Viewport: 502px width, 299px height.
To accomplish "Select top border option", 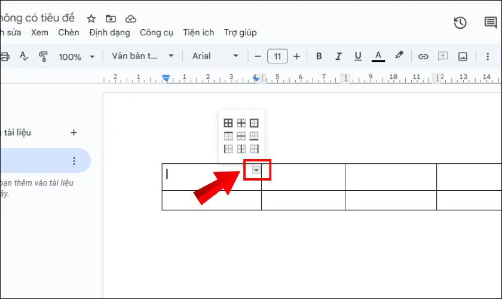I will 228,136.
